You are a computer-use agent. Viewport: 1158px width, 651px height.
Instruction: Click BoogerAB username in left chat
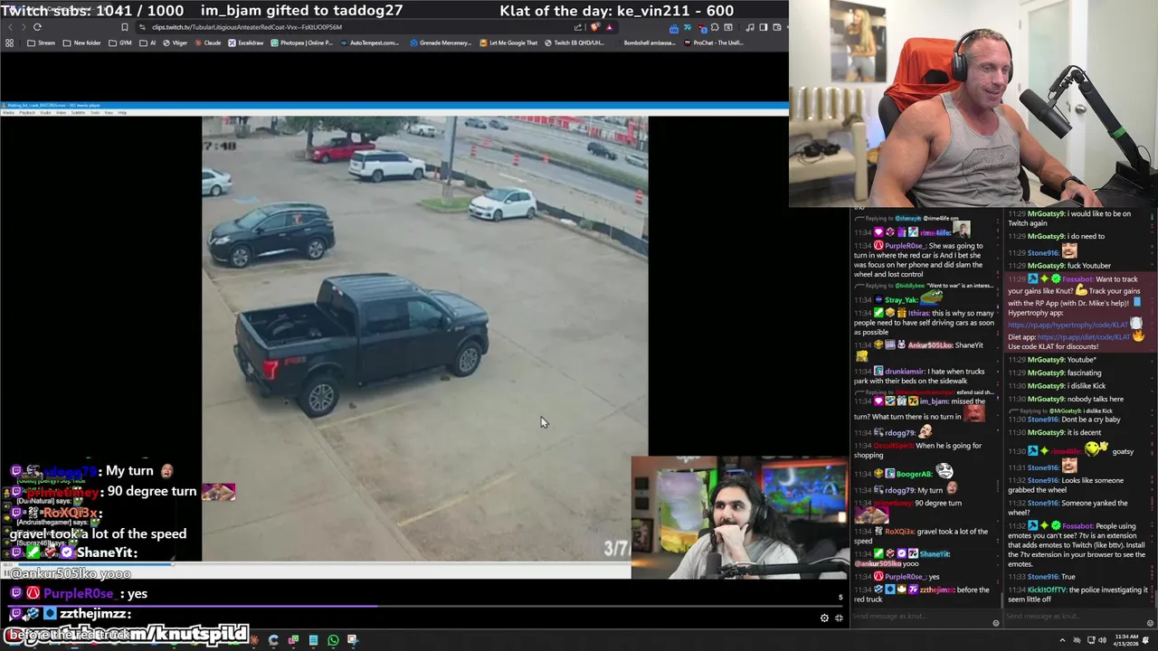point(915,474)
